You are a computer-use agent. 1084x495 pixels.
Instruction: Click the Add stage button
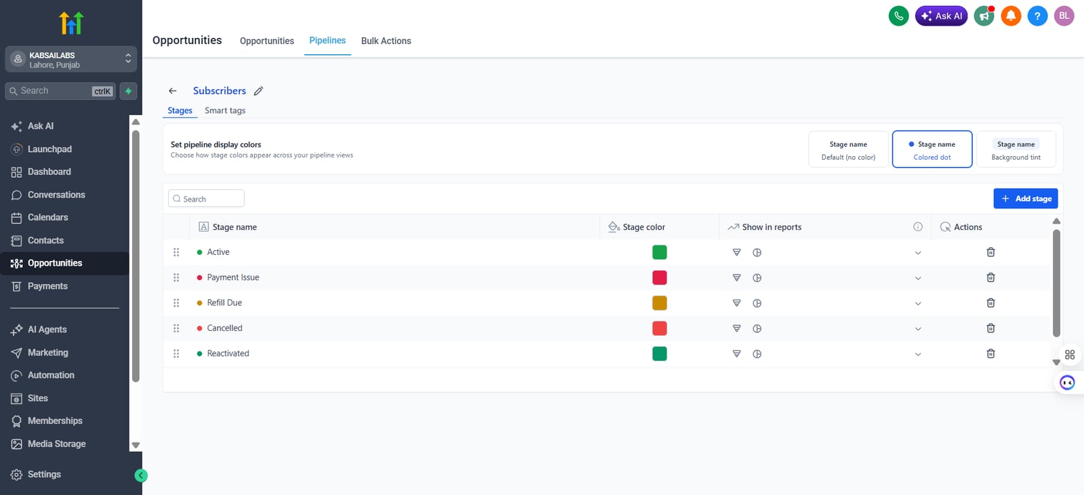click(x=1026, y=199)
